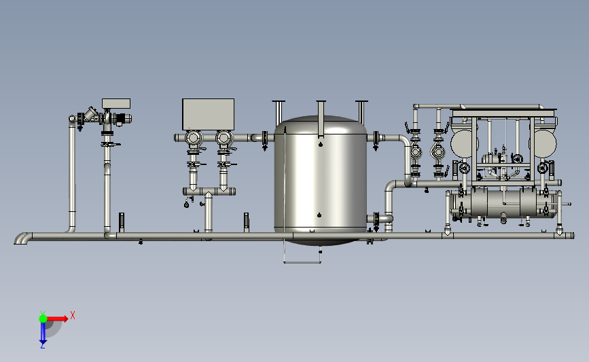
Task: Select the large vertical storage tank
Action: tap(321, 180)
